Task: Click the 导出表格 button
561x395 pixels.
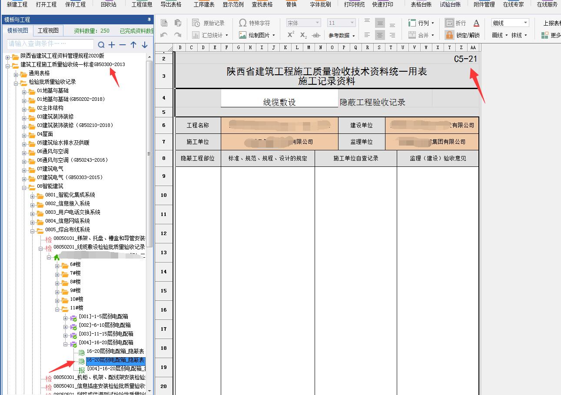Action: click(171, 4)
